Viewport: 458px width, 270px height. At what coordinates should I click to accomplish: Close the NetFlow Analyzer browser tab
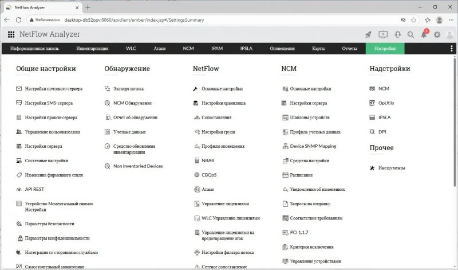(77, 7)
